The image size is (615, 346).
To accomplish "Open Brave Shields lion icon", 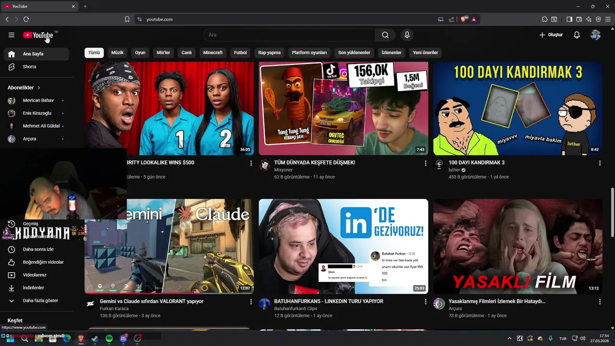I will pyautogui.click(x=464, y=19).
